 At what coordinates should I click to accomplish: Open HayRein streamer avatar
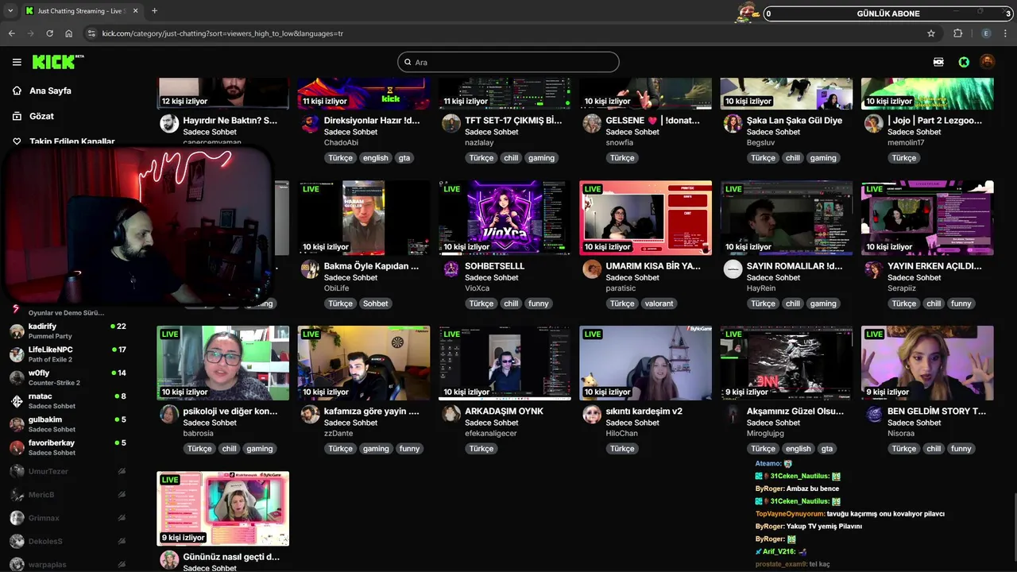[x=733, y=269]
